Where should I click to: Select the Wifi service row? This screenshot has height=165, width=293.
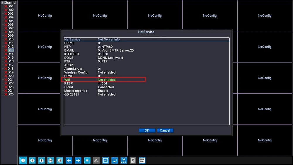click(147, 80)
